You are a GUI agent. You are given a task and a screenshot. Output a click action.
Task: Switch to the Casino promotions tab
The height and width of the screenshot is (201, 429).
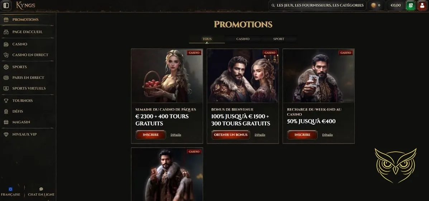coord(243,39)
